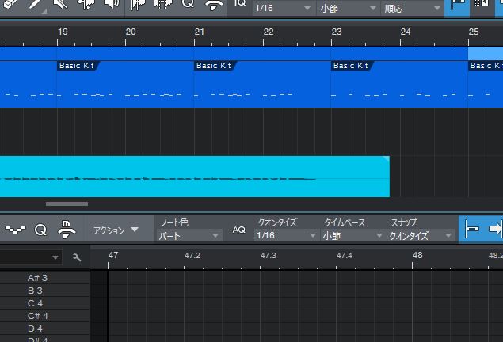Click the wrench settings icon in the editor
This screenshot has width=503, height=342.
pyautogui.click(x=76, y=257)
